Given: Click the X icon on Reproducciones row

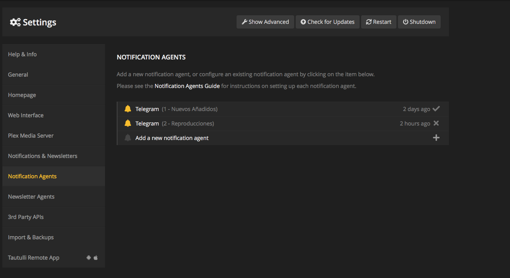Looking at the screenshot, I should coord(436,124).
